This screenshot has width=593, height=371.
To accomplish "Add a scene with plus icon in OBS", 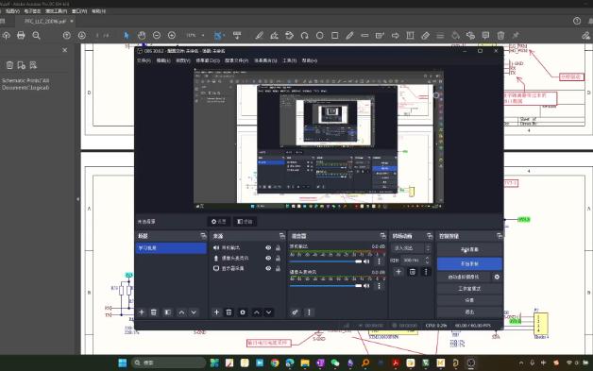I will pyautogui.click(x=142, y=312).
